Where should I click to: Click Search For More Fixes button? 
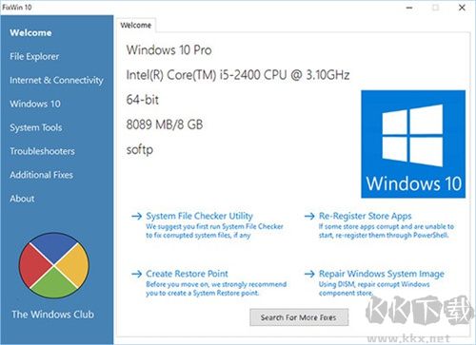point(299,317)
